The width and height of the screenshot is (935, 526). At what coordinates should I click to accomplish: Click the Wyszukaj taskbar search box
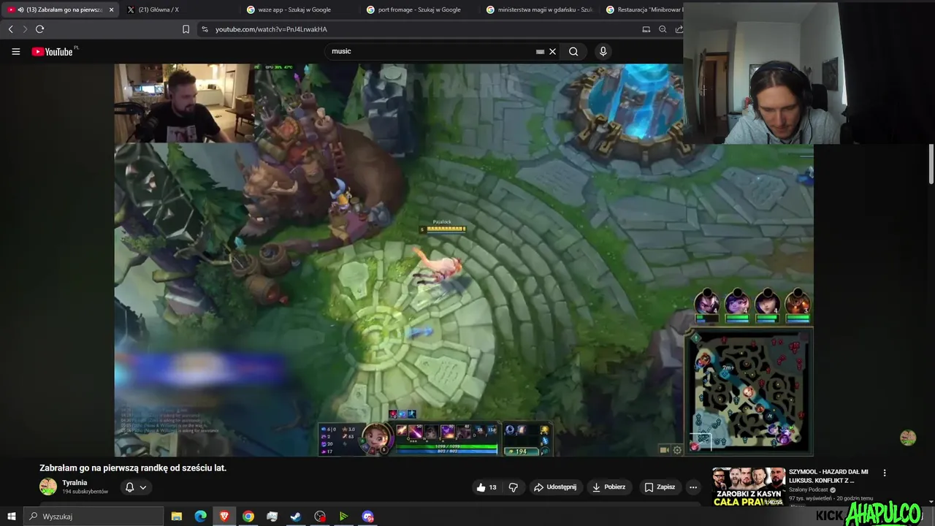pos(93,517)
